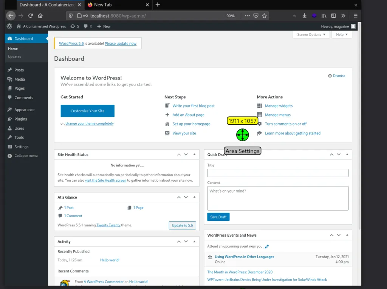This screenshot has height=289, width=387.
Task: Open Firefox downloads arrow icon
Action: [x=305, y=15]
